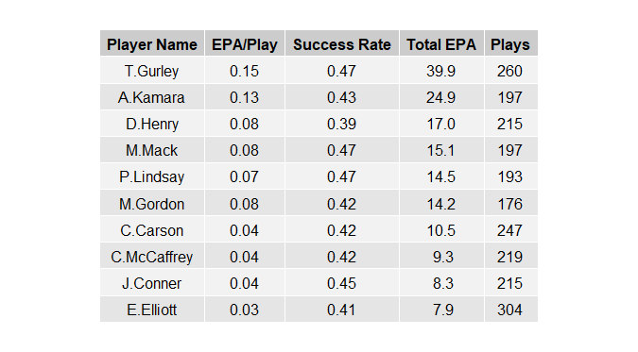Select the EPA/Play column header

coord(244,43)
